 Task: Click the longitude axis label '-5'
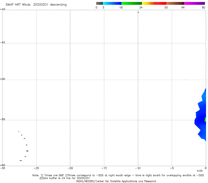point(172,168)
